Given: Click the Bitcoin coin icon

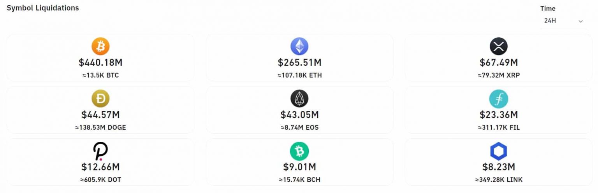Looking at the screenshot, I should pyautogui.click(x=100, y=47).
